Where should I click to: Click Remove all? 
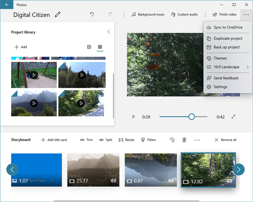(x=225, y=140)
